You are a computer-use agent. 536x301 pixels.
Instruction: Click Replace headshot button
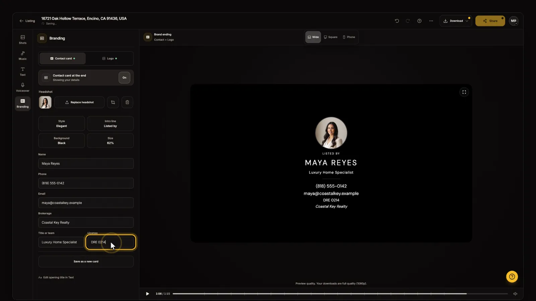coord(79,102)
